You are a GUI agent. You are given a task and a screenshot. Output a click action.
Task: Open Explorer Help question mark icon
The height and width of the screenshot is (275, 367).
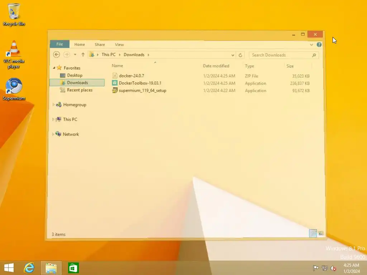pyautogui.click(x=319, y=45)
